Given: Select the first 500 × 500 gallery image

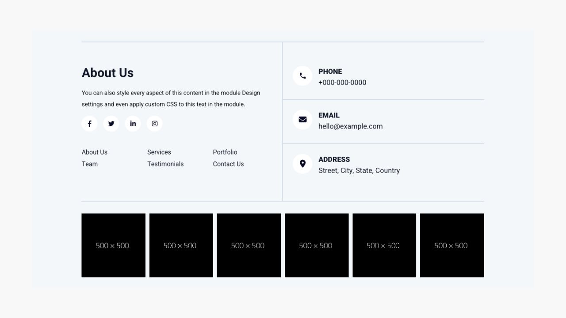Looking at the screenshot, I should [113, 246].
